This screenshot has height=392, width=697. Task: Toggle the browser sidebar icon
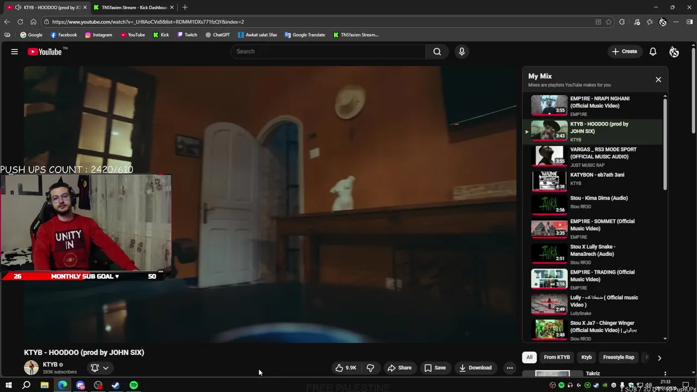point(689,22)
